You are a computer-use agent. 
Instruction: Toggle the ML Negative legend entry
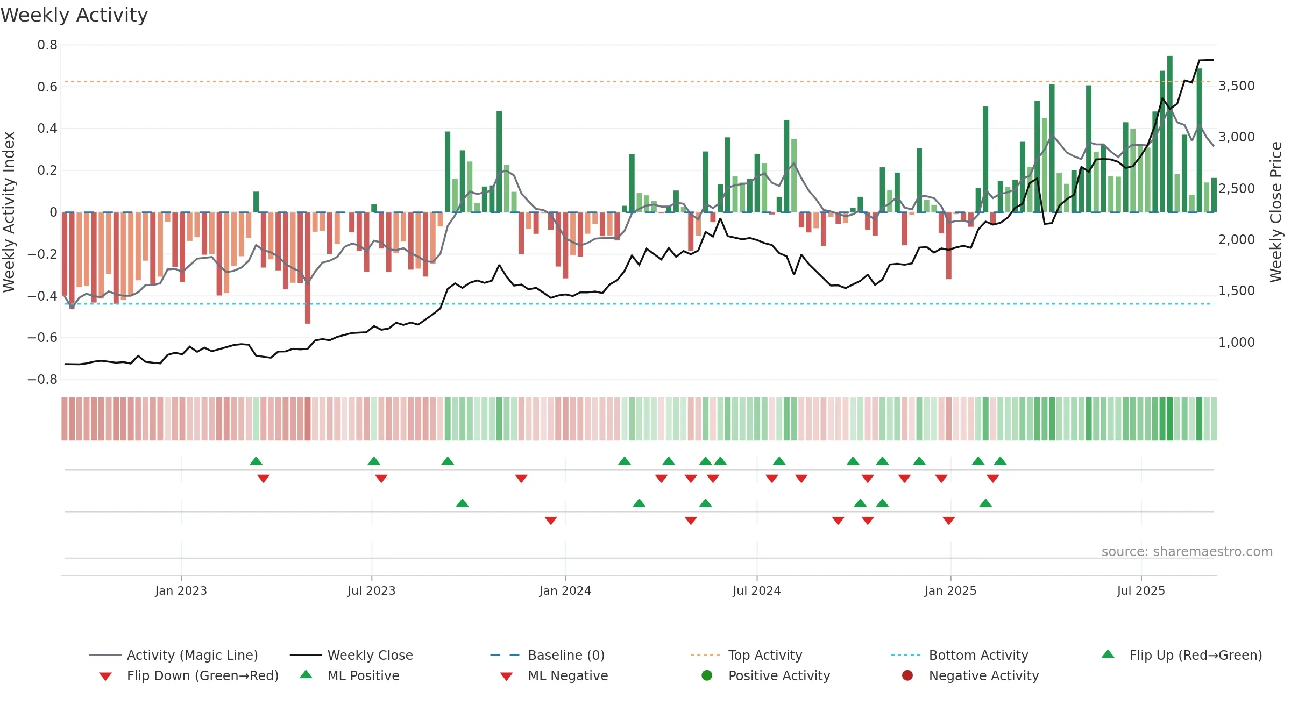tap(554, 675)
